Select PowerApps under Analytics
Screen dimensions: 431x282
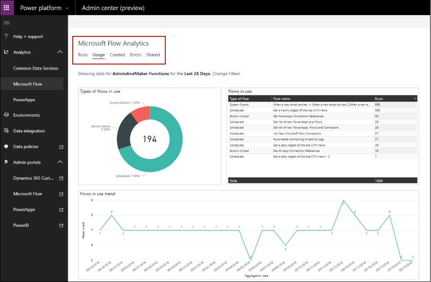coord(24,100)
